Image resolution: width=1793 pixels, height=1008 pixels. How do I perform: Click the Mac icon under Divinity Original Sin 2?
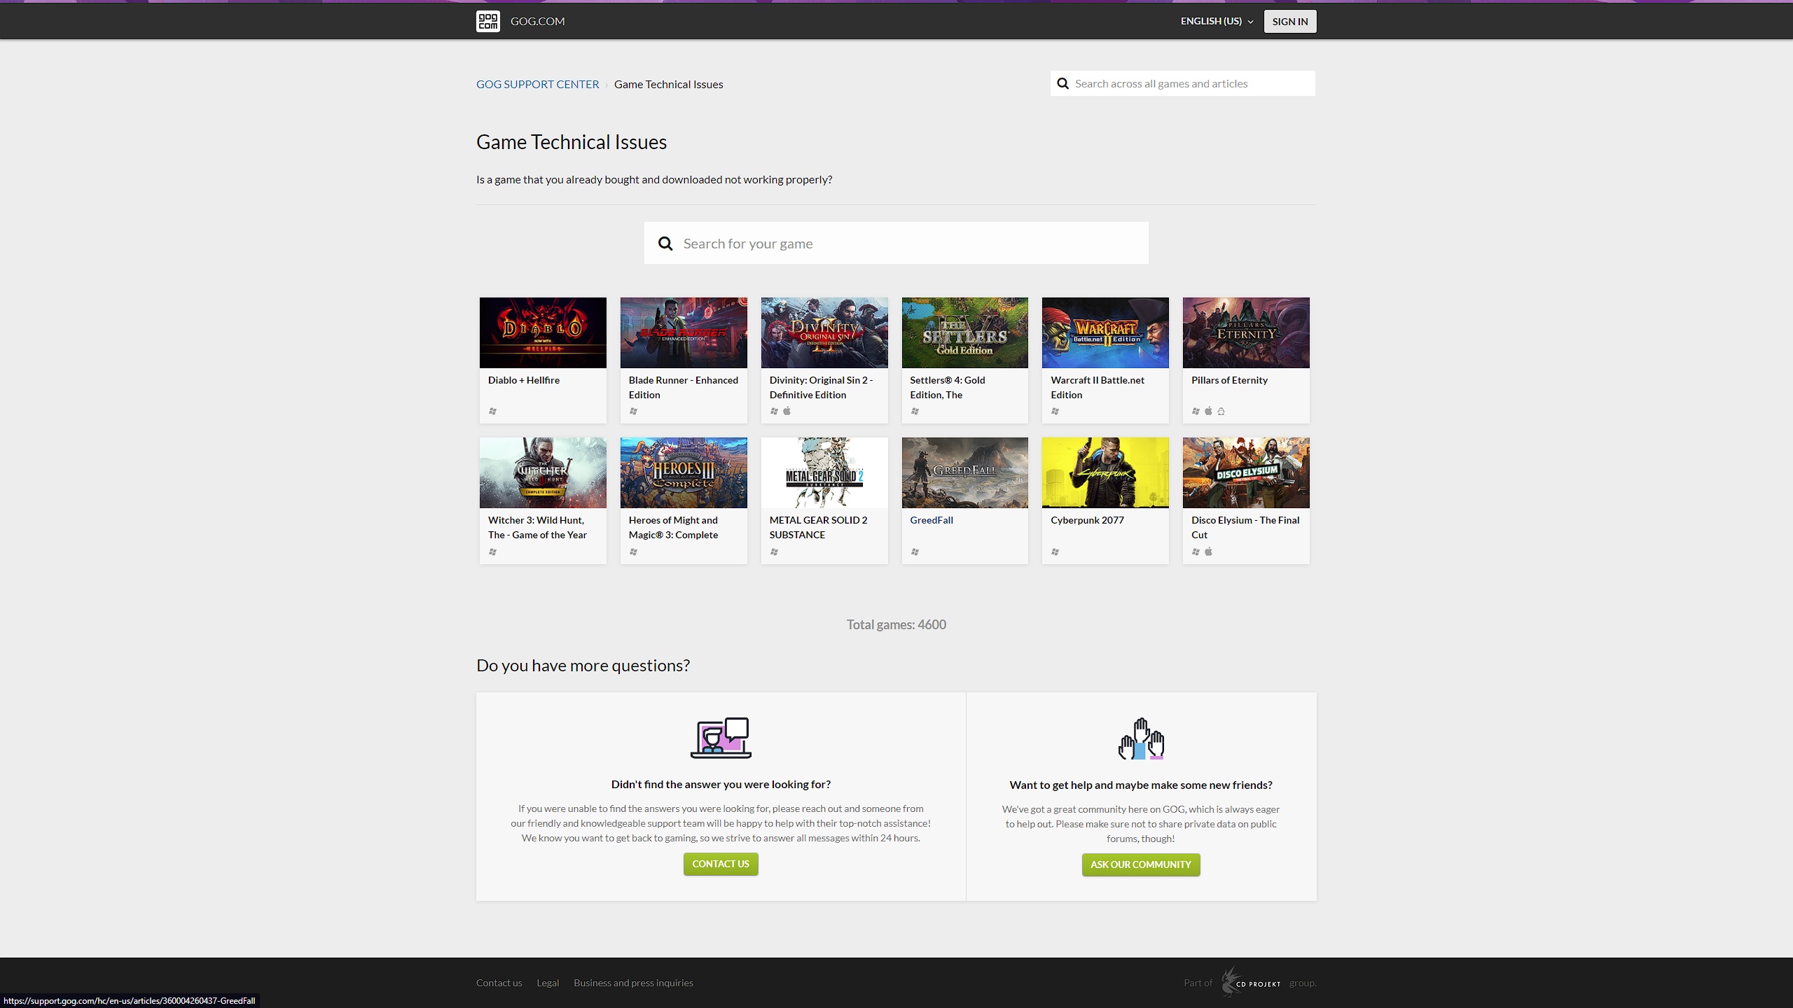pyautogui.click(x=787, y=411)
